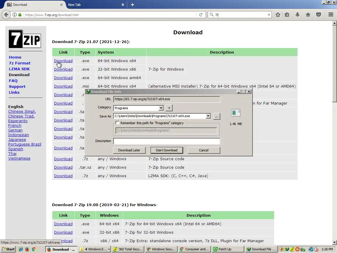The image size is (337, 253).
Task: Open a new tab with plus button
Action: click(133, 4)
